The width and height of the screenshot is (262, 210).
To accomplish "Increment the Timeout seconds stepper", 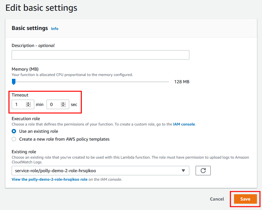I will pos(63,103).
